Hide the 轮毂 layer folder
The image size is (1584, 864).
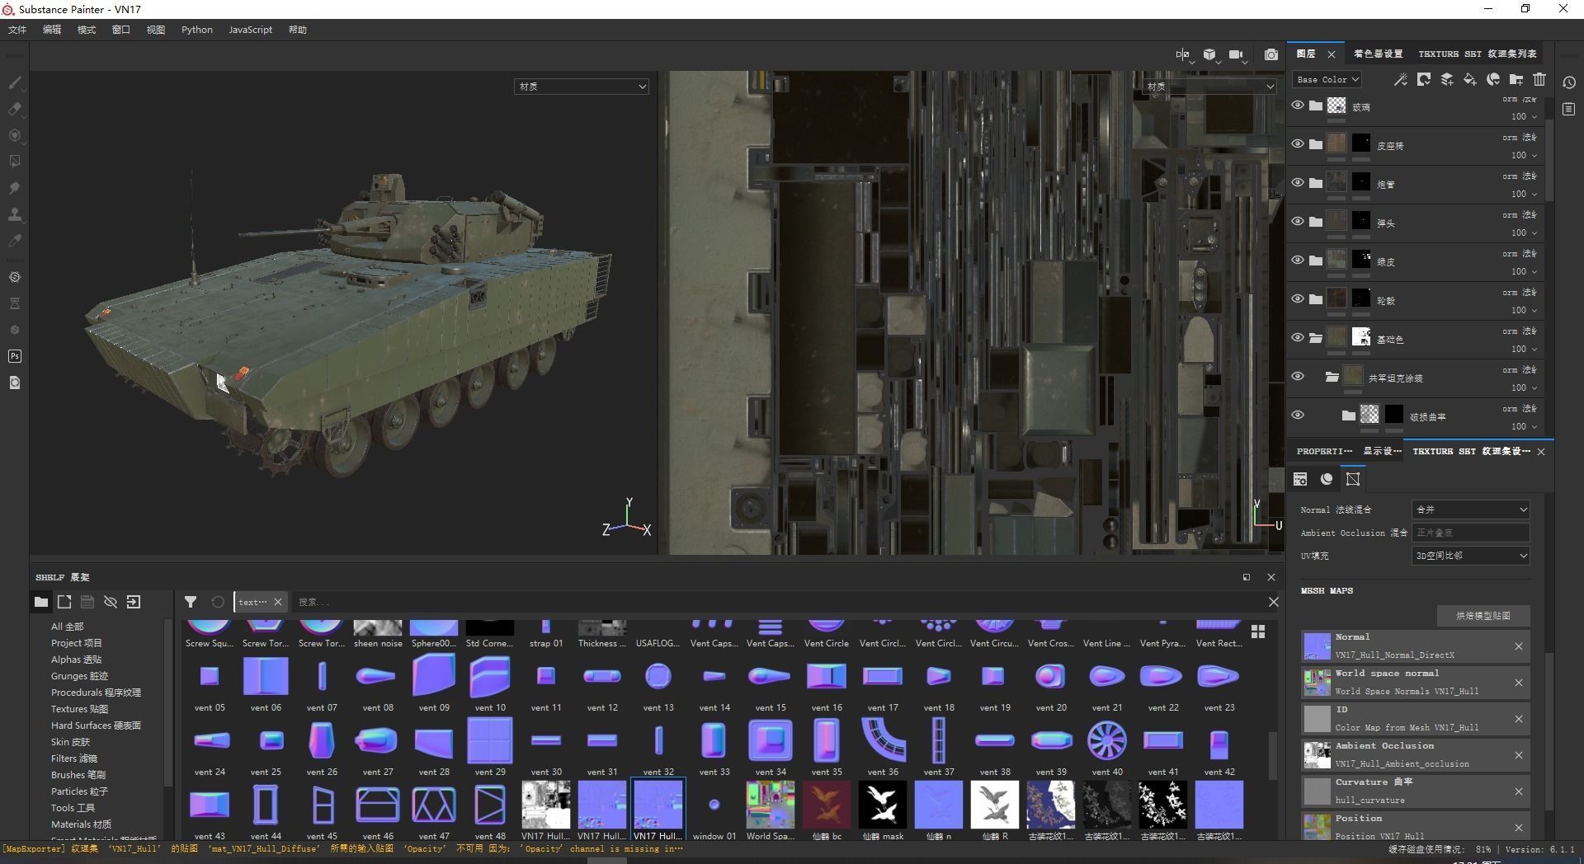1298,299
